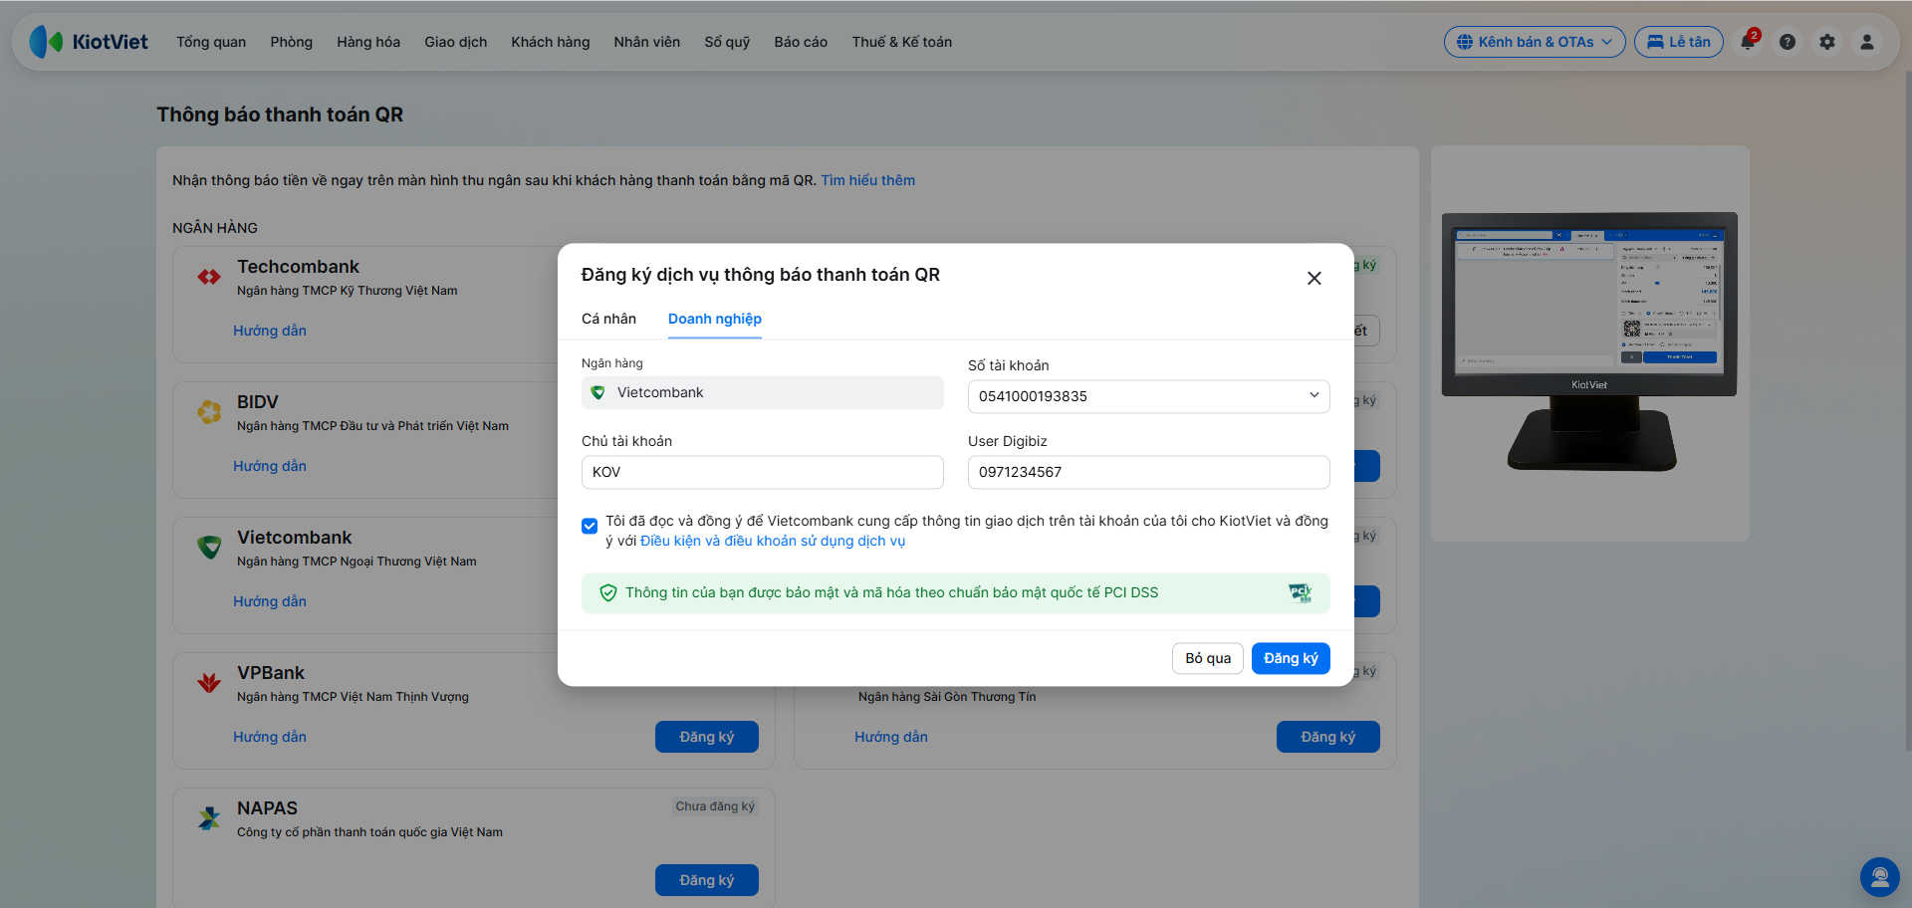Screen dimensions: 1912x908
Task: Open VPBank Hướng dẫn link
Action: coord(270,737)
